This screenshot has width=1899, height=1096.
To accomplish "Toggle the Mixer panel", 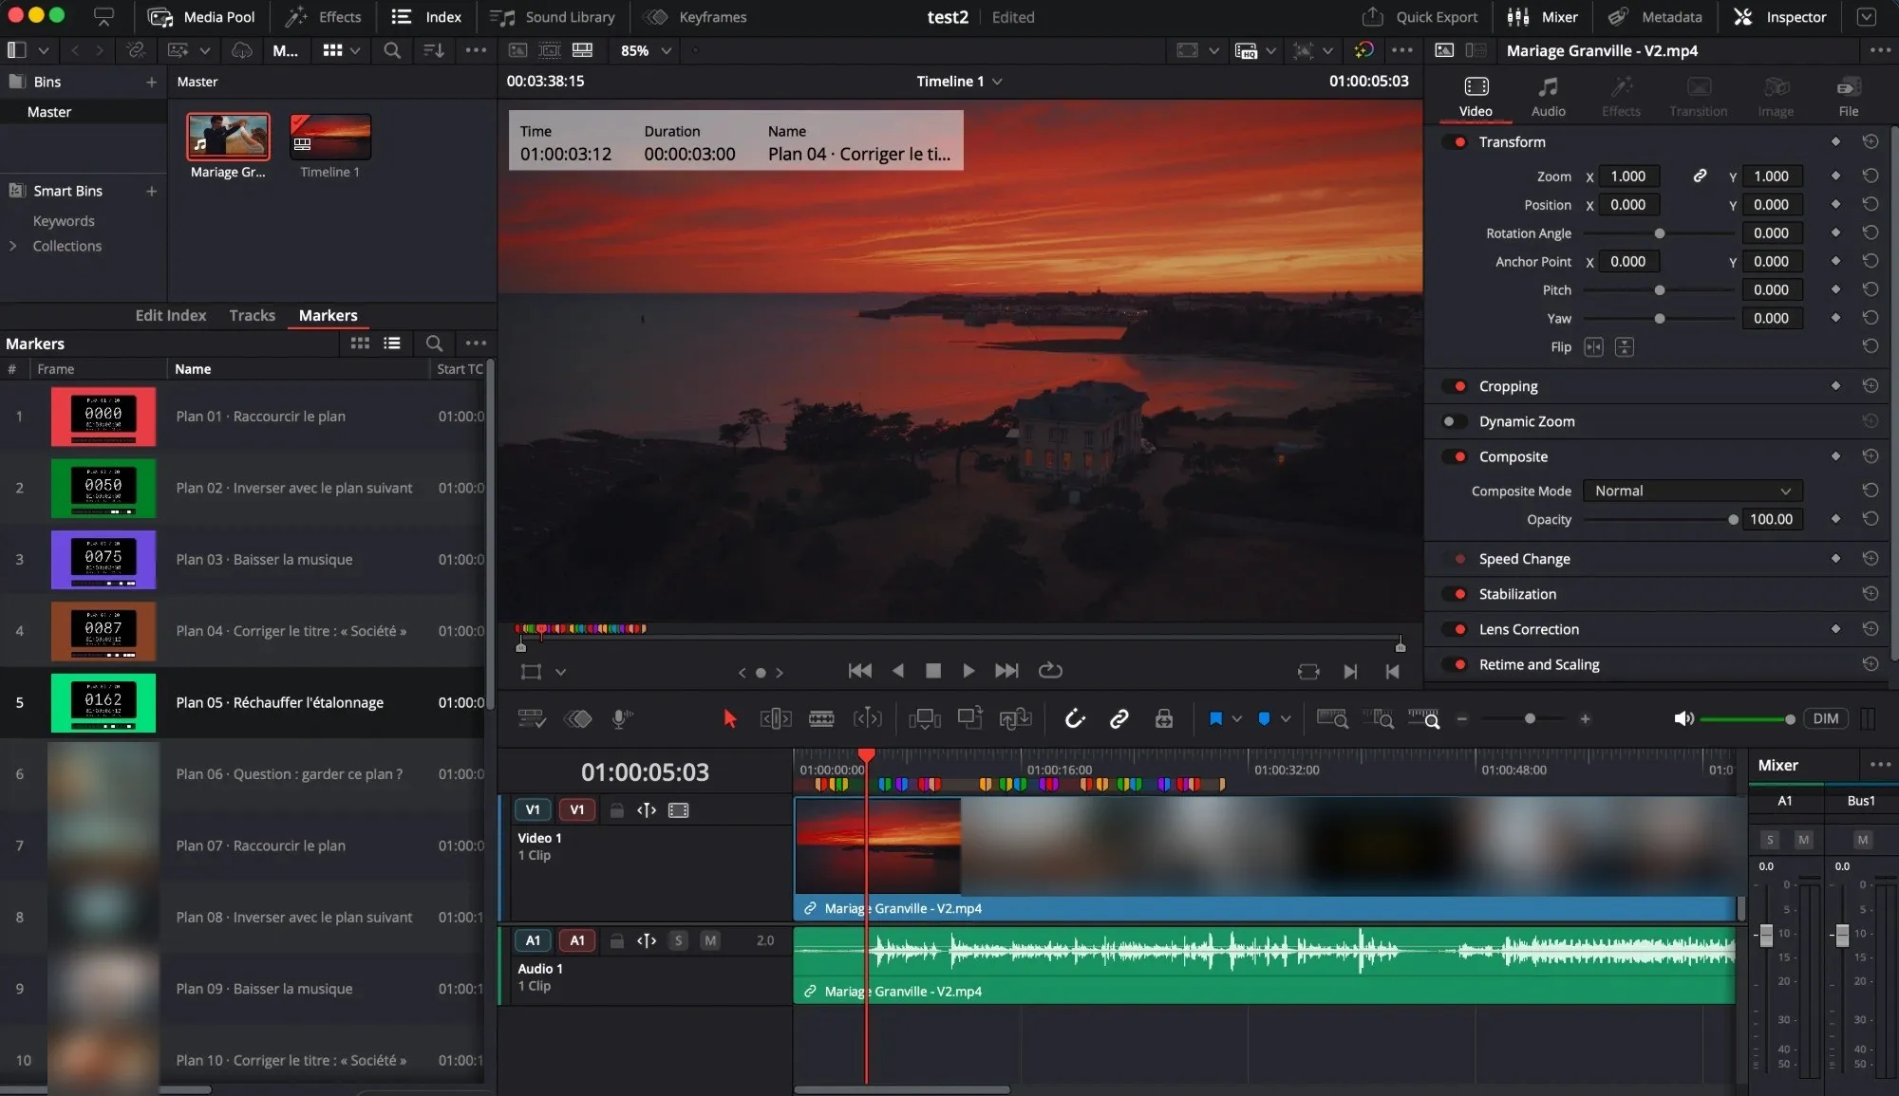I will click(x=1542, y=17).
